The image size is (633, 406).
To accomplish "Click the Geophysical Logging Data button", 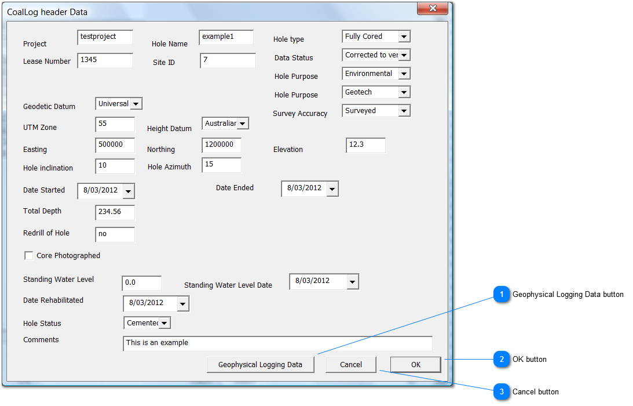I will (261, 364).
